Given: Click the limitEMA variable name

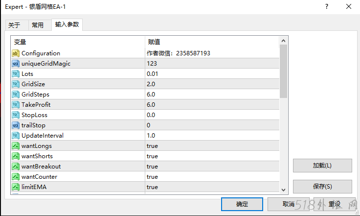Looking at the screenshot, I should point(34,187).
